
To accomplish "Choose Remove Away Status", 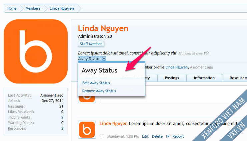I will [x=99, y=91].
